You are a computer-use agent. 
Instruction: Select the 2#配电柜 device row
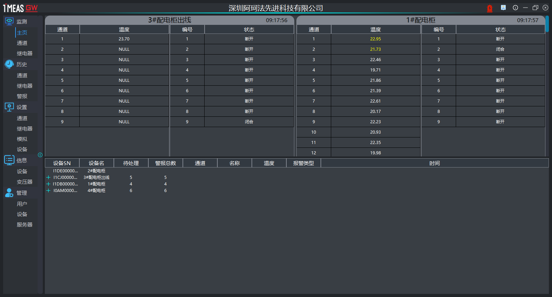(96, 171)
